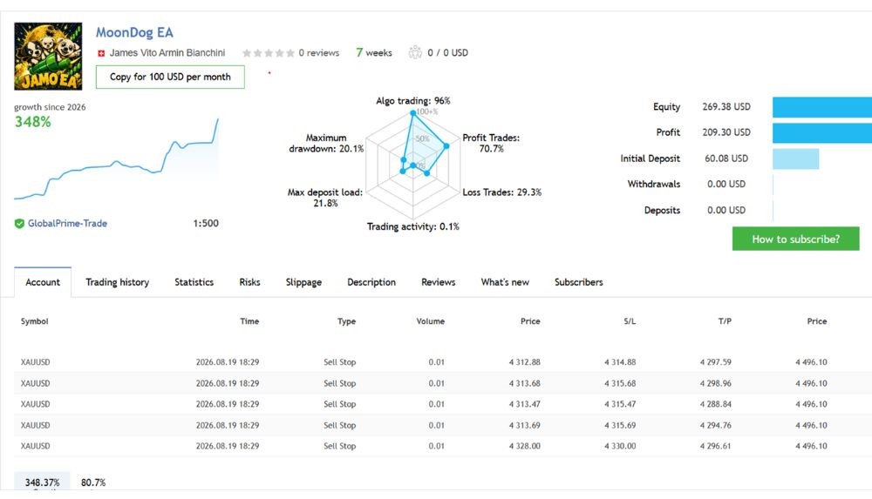
Task: Click the Volume column header
Action: coord(431,321)
